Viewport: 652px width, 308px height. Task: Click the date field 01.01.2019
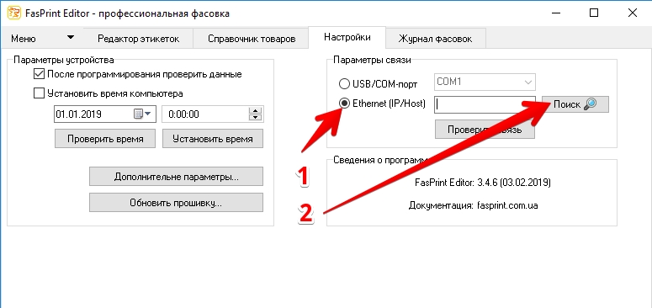pos(105,114)
